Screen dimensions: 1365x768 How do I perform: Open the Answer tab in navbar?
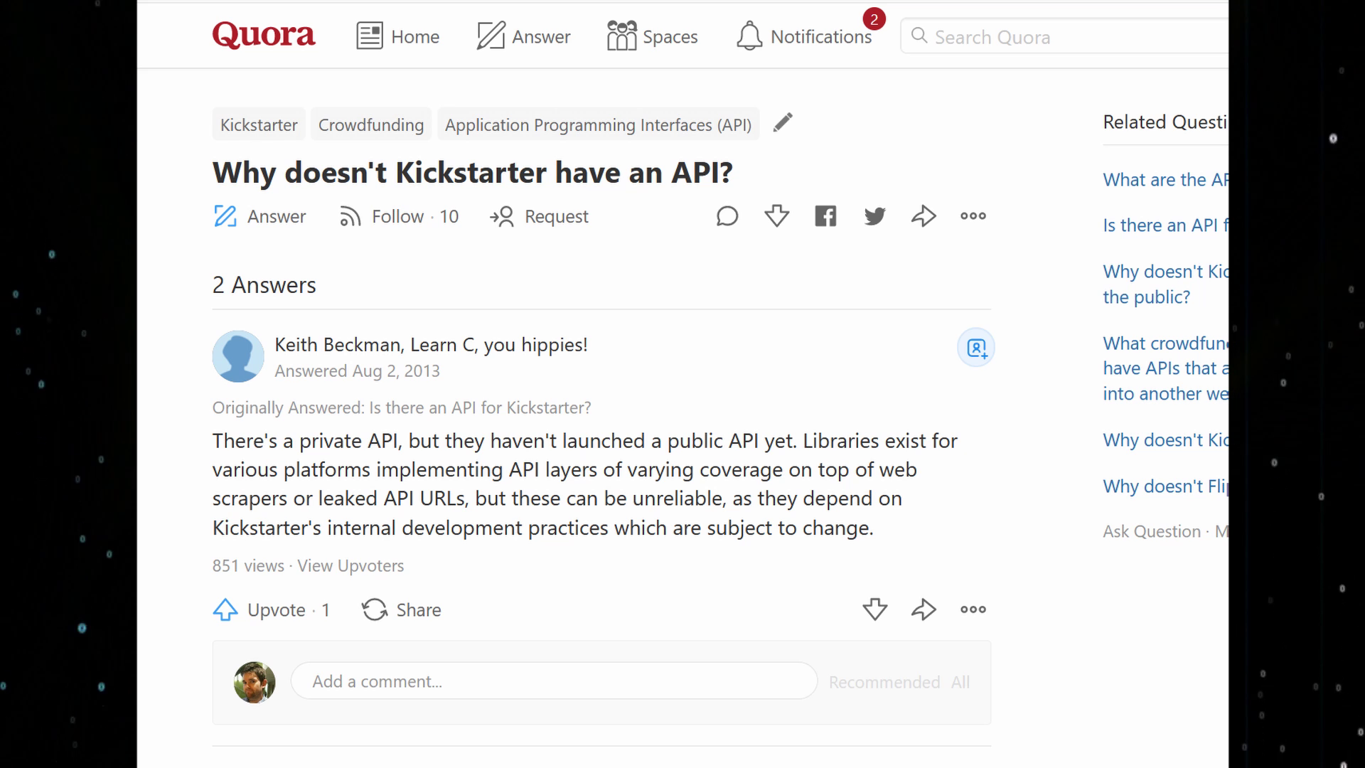(523, 36)
